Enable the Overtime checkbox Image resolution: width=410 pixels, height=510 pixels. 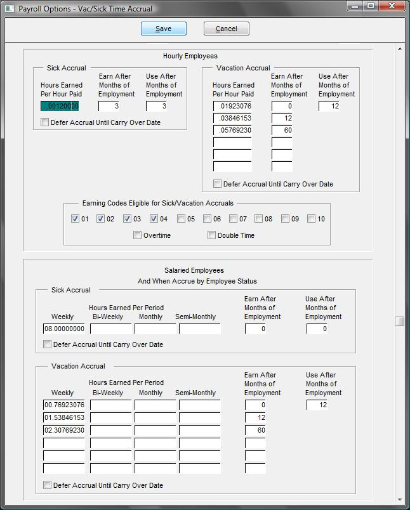pos(137,235)
